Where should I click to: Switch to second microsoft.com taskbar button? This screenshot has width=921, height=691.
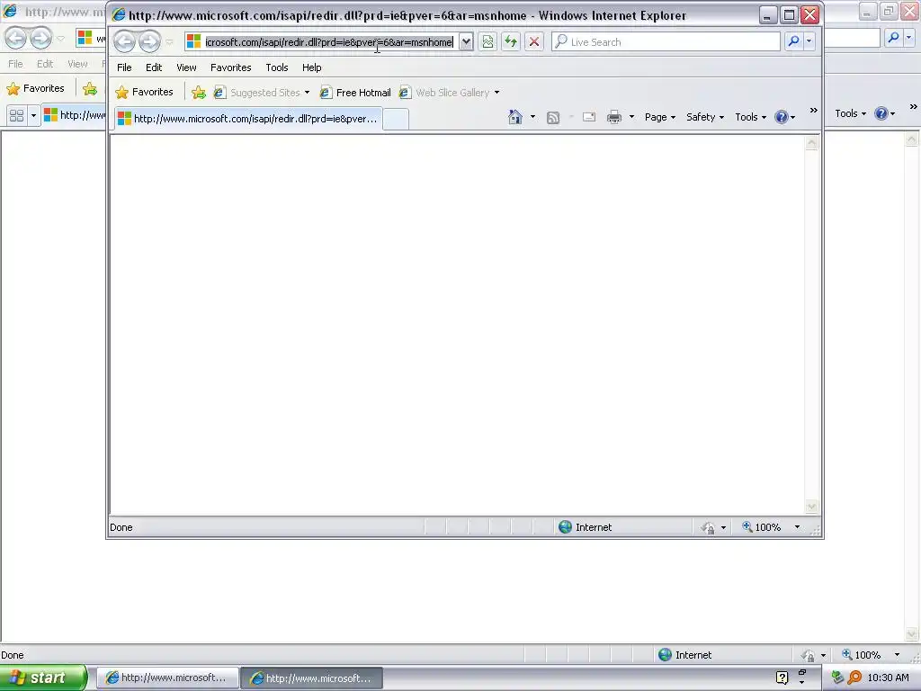(x=312, y=678)
